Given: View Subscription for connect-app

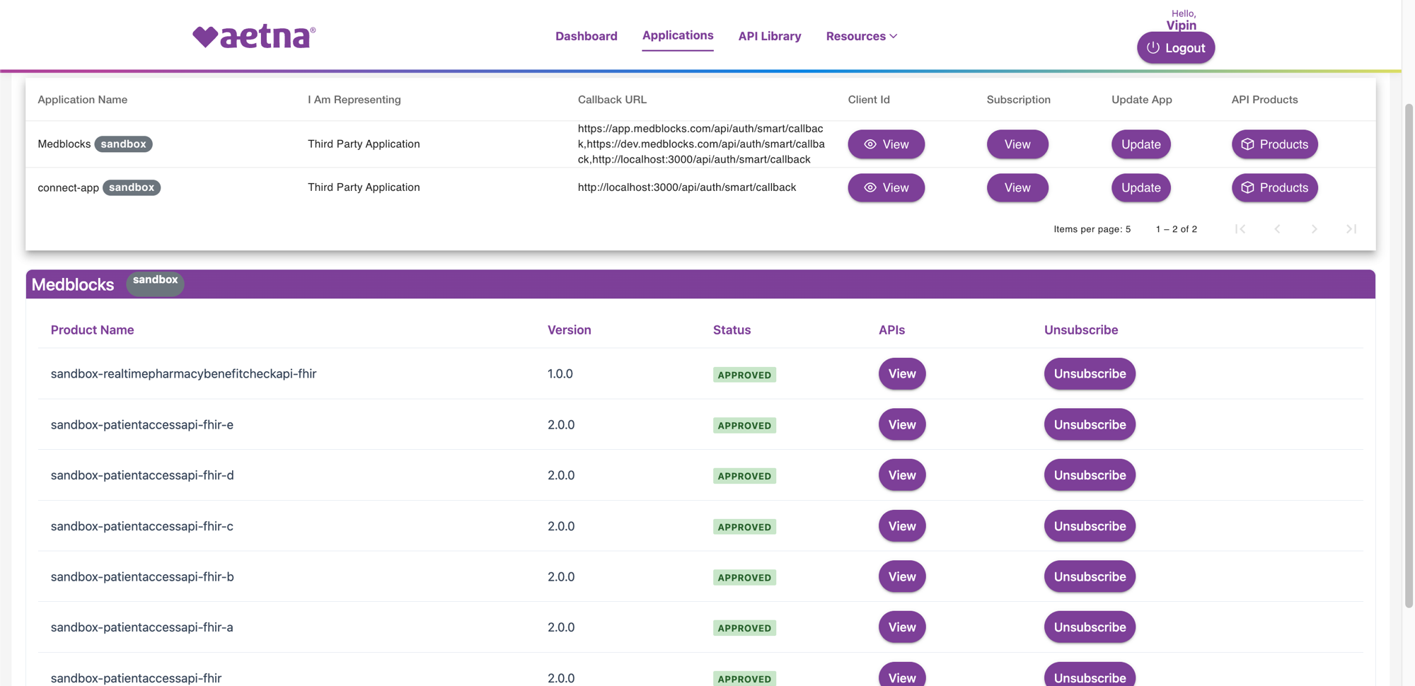Looking at the screenshot, I should pyautogui.click(x=1017, y=187).
